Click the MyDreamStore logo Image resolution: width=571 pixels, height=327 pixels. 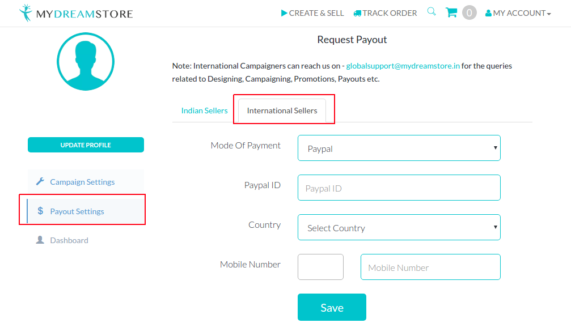coord(75,13)
